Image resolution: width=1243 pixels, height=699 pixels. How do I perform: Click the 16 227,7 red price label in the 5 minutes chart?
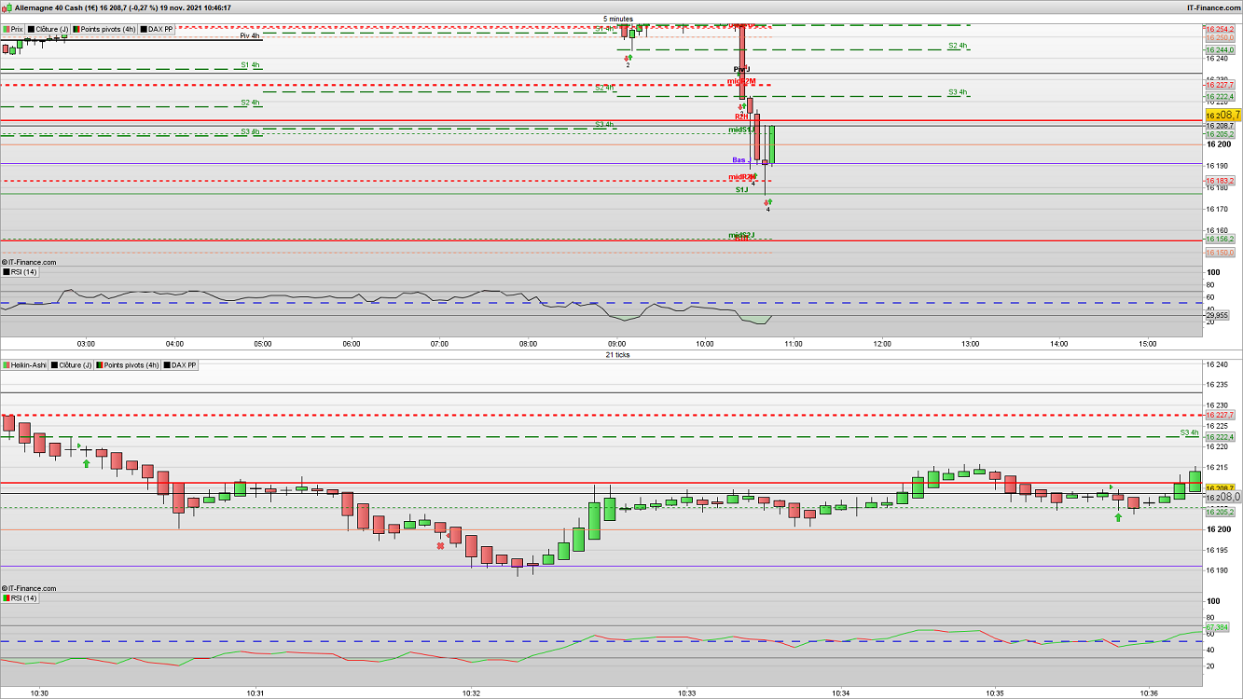(1220, 85)
